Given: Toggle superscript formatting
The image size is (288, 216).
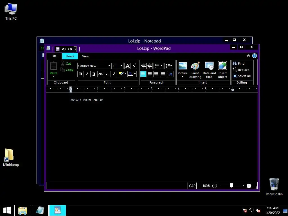Looking at the screenshot, I should [x=114, y=74].
